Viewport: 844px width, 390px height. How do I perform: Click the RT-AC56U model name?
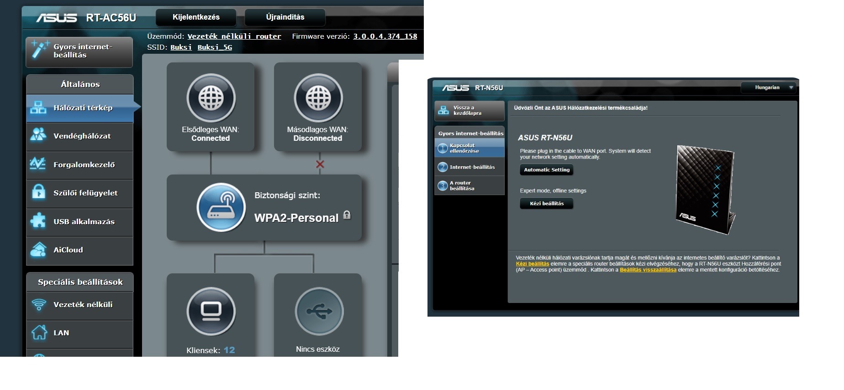pyautogui.click(x=111, y=18)
